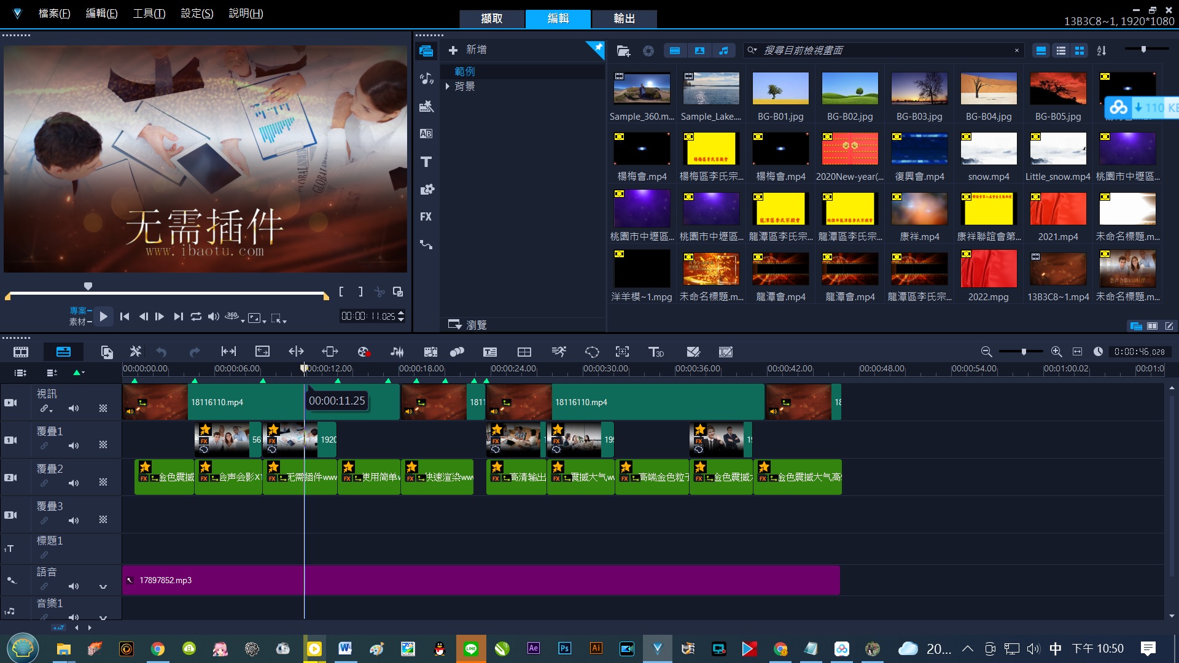Switch to the 輸出 tab

tap(624, 18)
